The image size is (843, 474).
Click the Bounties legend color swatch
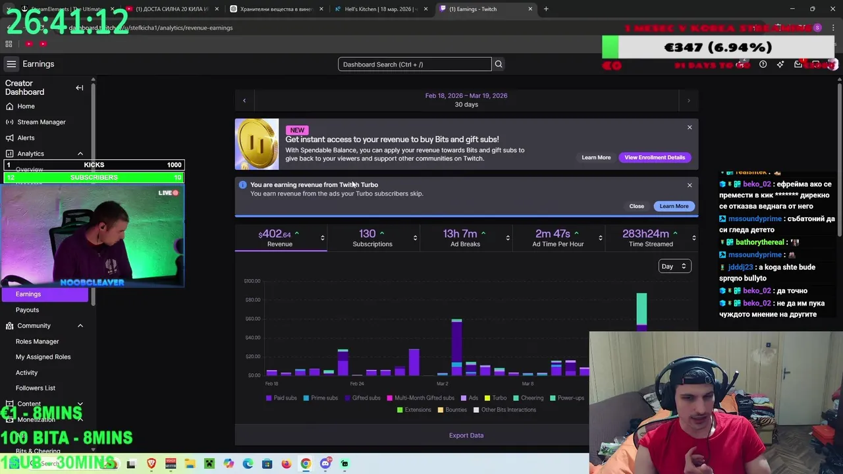[x=442, y=409]
